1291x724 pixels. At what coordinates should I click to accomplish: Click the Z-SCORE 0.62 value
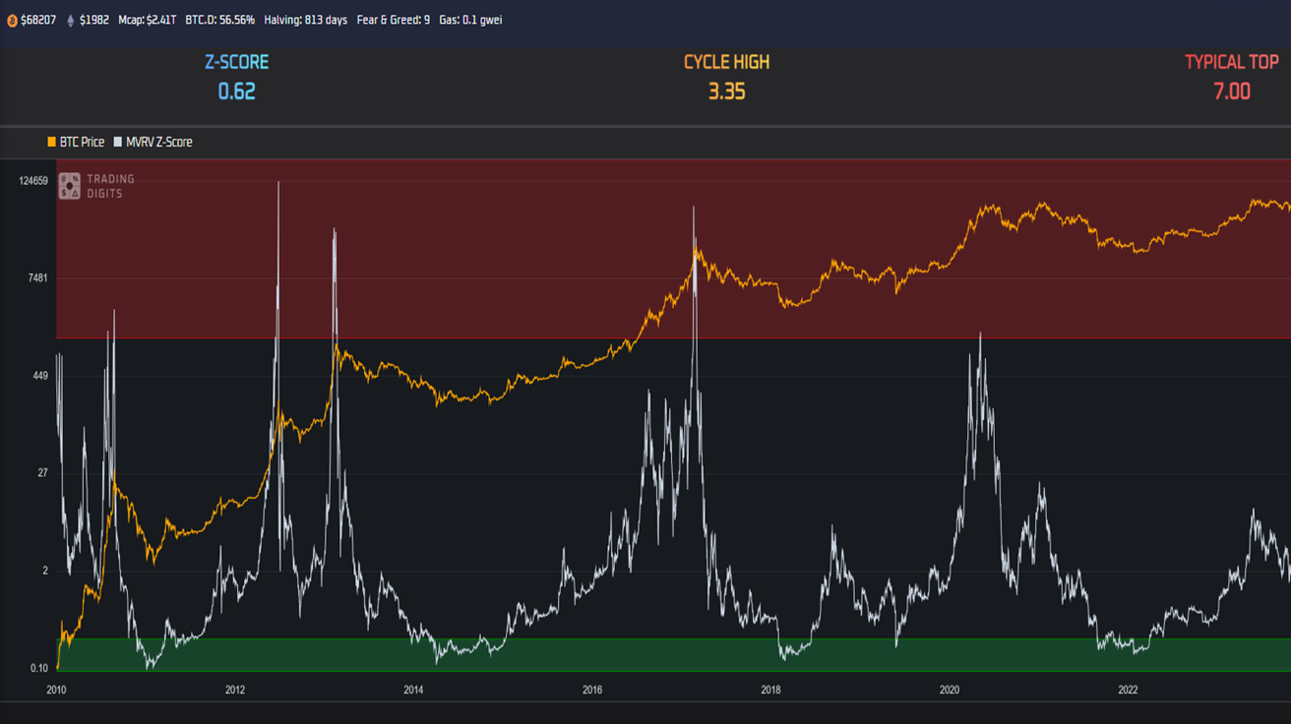click(x=236, y=91)
